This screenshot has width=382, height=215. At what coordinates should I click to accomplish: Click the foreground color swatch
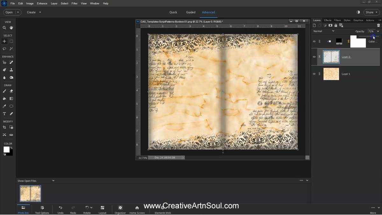[6, 149]
